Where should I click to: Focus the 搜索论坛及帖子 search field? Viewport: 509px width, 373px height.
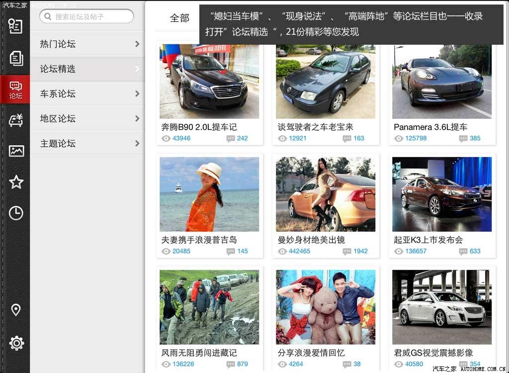coord(86,16)
